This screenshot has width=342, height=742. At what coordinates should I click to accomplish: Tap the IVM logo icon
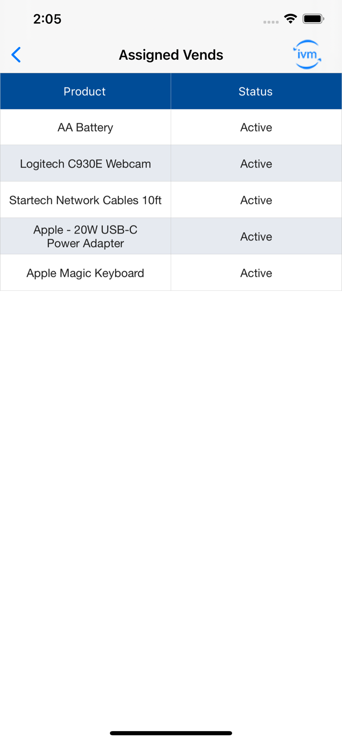(x=306, y=54)
